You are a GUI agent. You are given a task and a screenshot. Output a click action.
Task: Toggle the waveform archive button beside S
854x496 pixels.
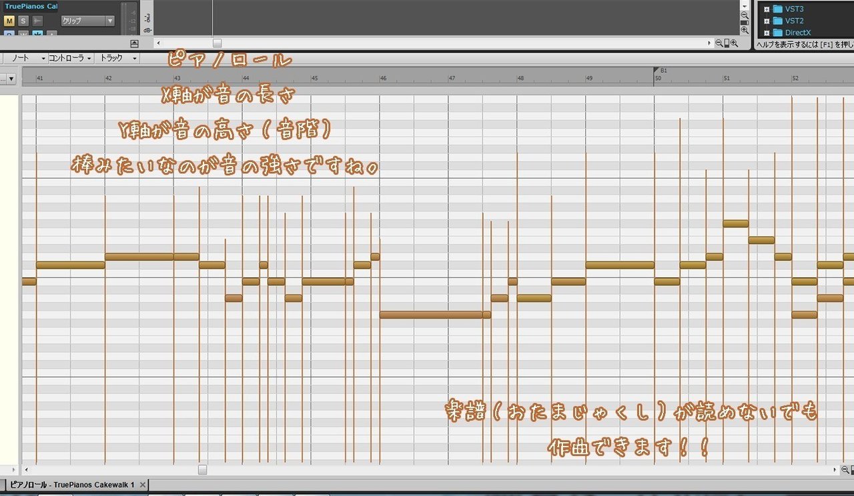coord(38,21)
